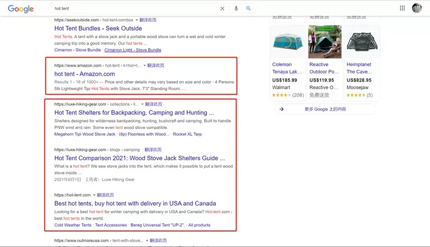This screenshot has height=247, width=430.
Task: Click 'Cold Weather Tents' sitelink
Action: 73,225
